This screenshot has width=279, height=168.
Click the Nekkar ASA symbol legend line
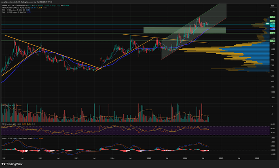pyautogui.click(x=36, y=6)
